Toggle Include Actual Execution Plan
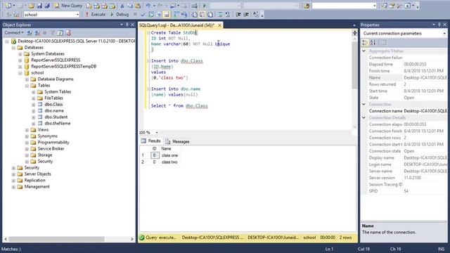This screenshot has height=253, width=450. click(x=176, y=14)
